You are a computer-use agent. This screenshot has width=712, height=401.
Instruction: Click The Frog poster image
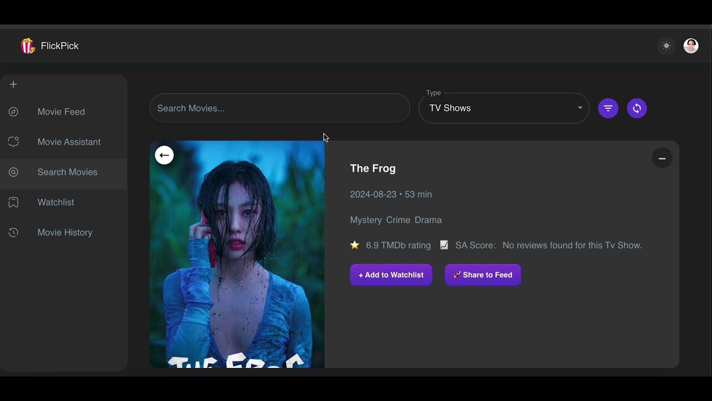[237, 254]
